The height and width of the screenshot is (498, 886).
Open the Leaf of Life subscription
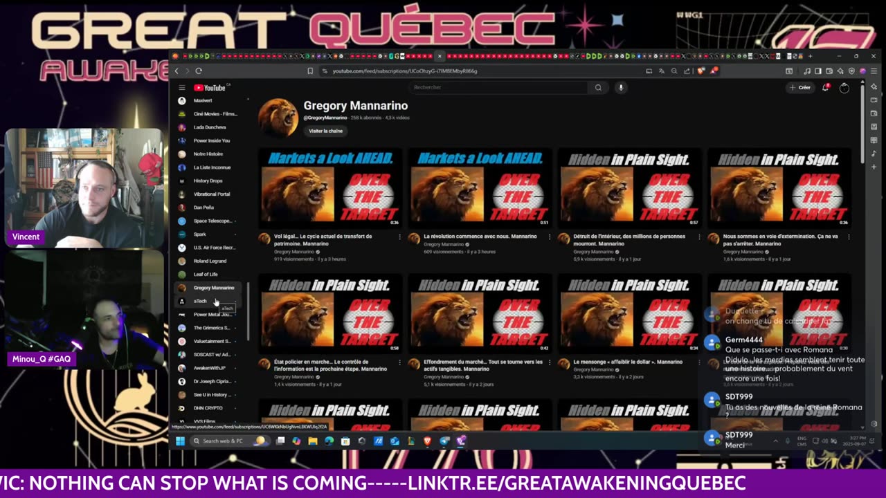(208, 274)
